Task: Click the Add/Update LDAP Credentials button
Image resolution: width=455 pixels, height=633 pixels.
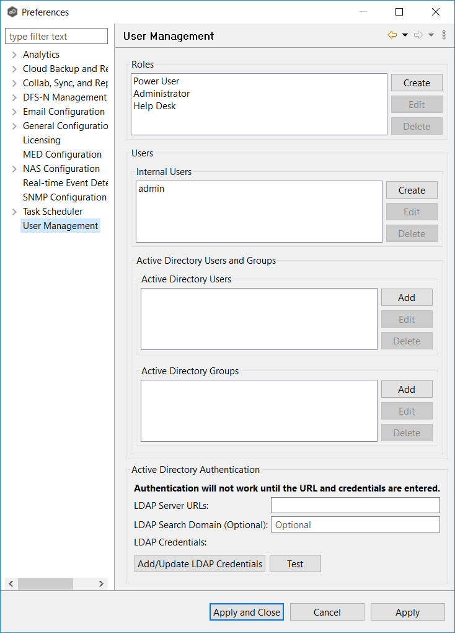Action: (200, 563)
